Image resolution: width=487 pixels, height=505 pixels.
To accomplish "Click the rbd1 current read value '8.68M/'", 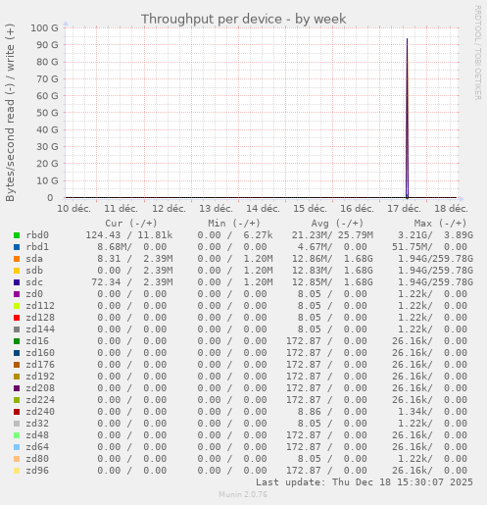I will click(x=115, y=247).
